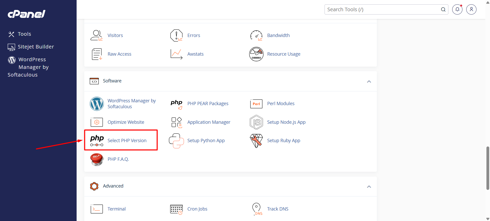Image resolution: width=490 pixels, height=221 pixels.
Task: Open the Visitors icon
Action: (97, 35)
